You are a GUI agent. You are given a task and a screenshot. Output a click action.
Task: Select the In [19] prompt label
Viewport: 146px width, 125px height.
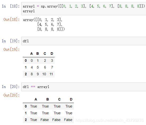[x=11, y=41]
